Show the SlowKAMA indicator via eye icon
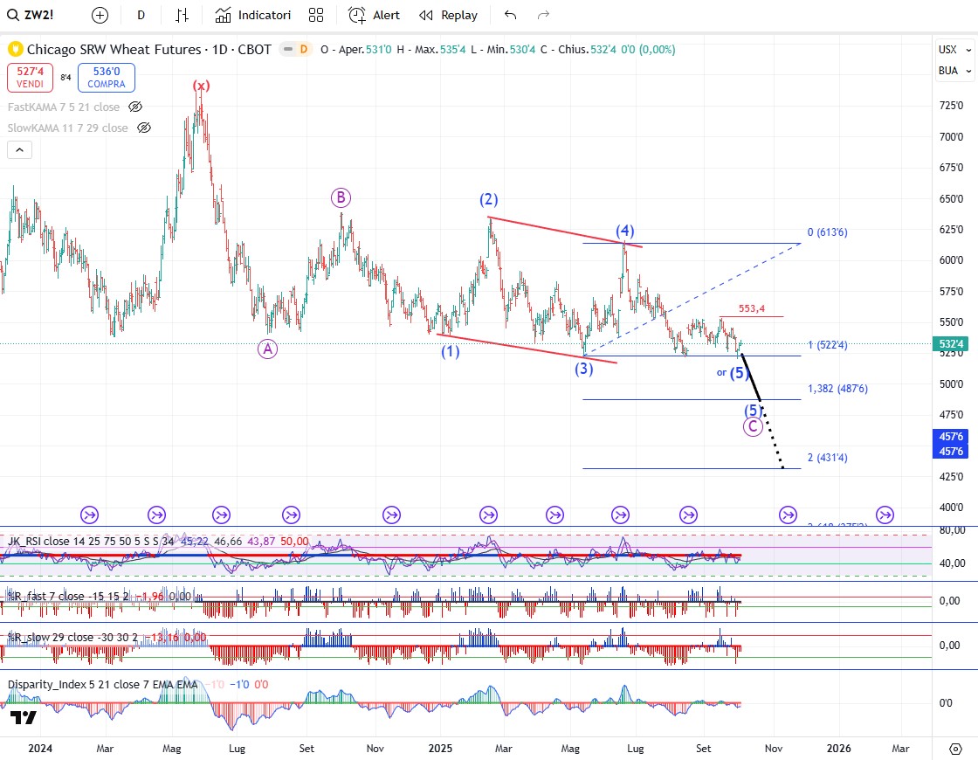The image size is (978, 760). click(x=144, y=128)
